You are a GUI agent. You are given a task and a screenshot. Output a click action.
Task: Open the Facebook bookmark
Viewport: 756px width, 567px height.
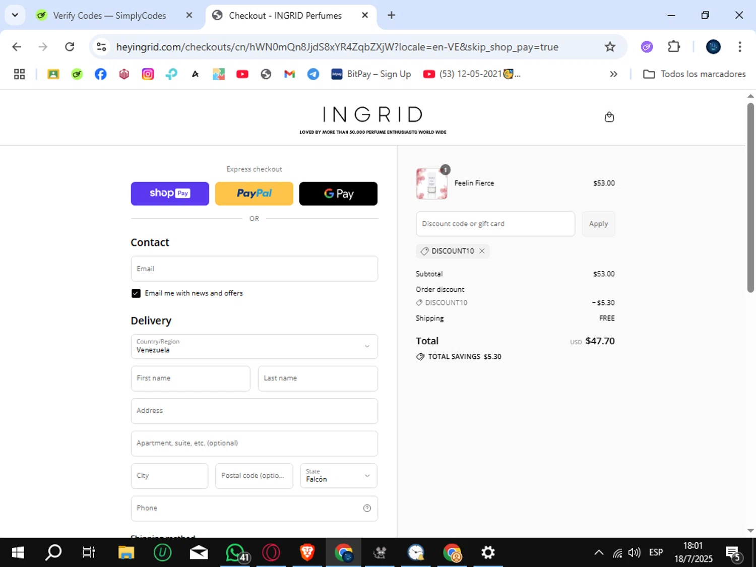pos(100,74)
